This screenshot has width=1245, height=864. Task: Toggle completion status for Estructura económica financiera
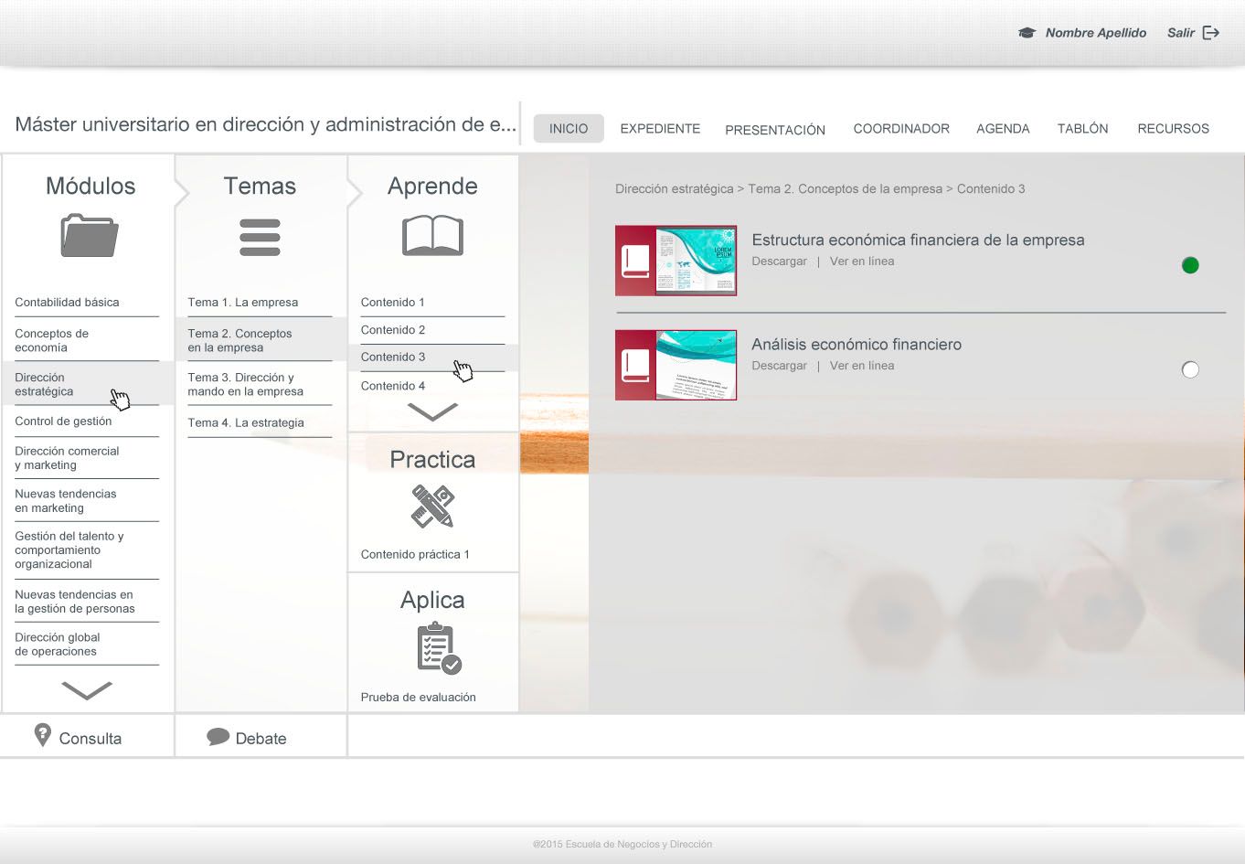pyautogui.click(x=1190, y=265)
